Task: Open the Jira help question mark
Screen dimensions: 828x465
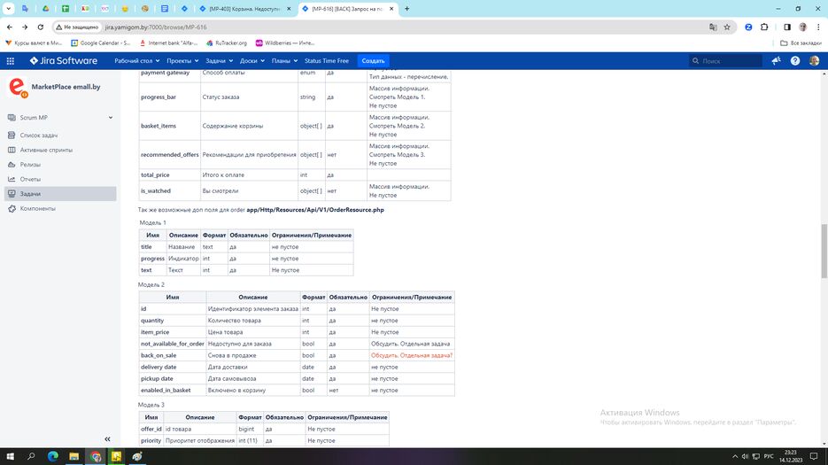Action: [794, 61]
